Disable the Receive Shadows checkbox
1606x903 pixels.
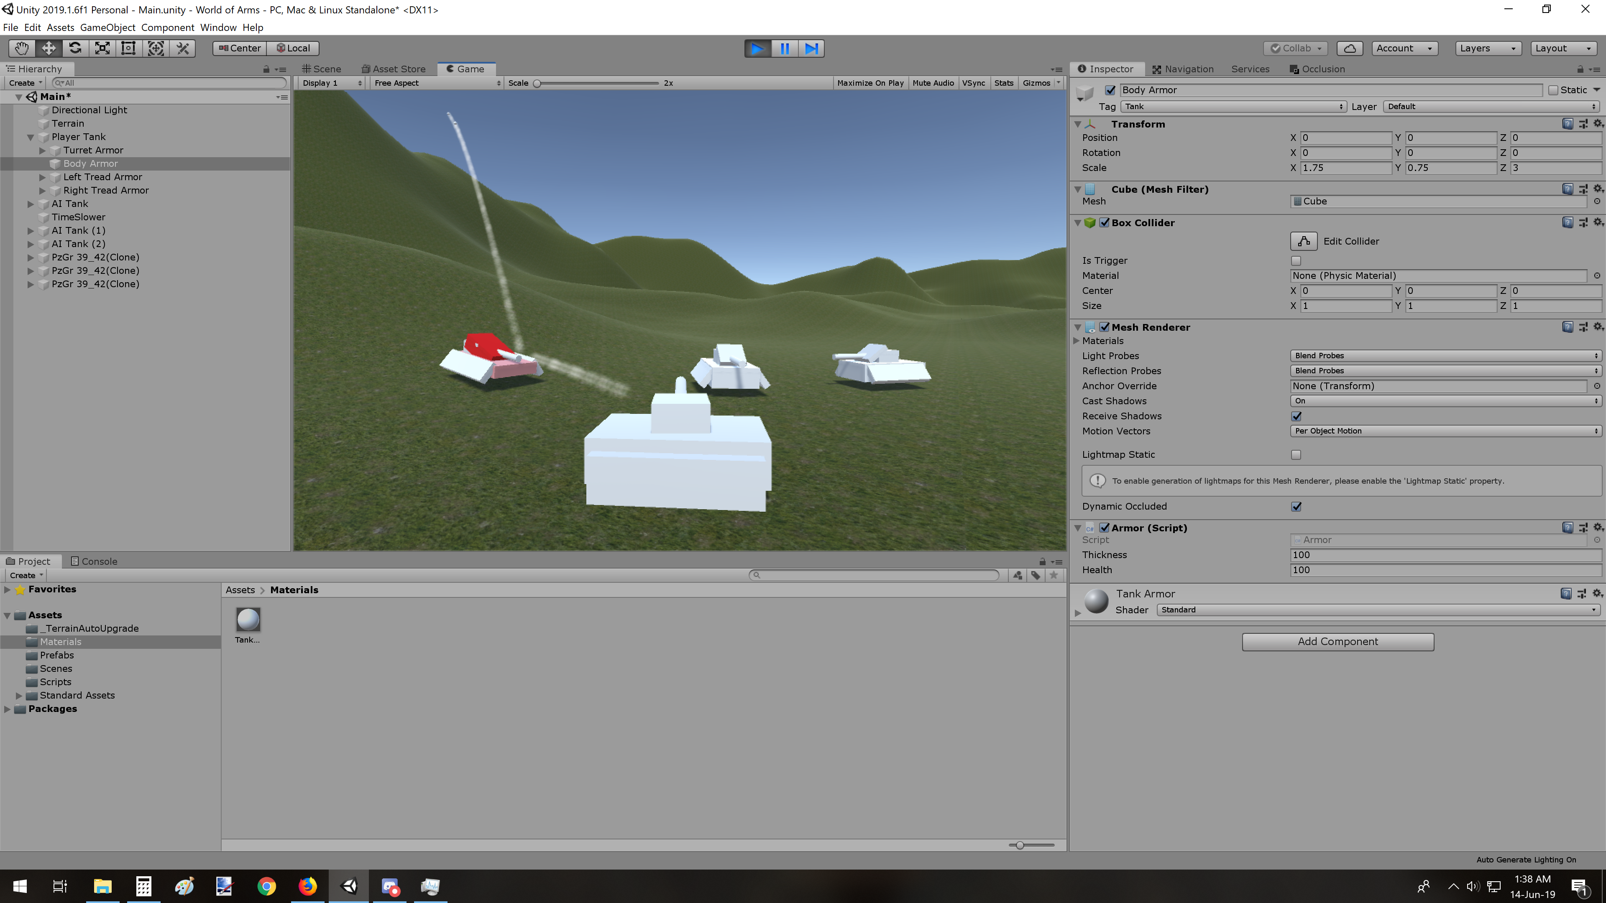tap(1296, 416)
